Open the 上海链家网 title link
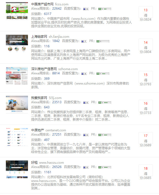This screenshot has height=195, width=159. point(39,37)
